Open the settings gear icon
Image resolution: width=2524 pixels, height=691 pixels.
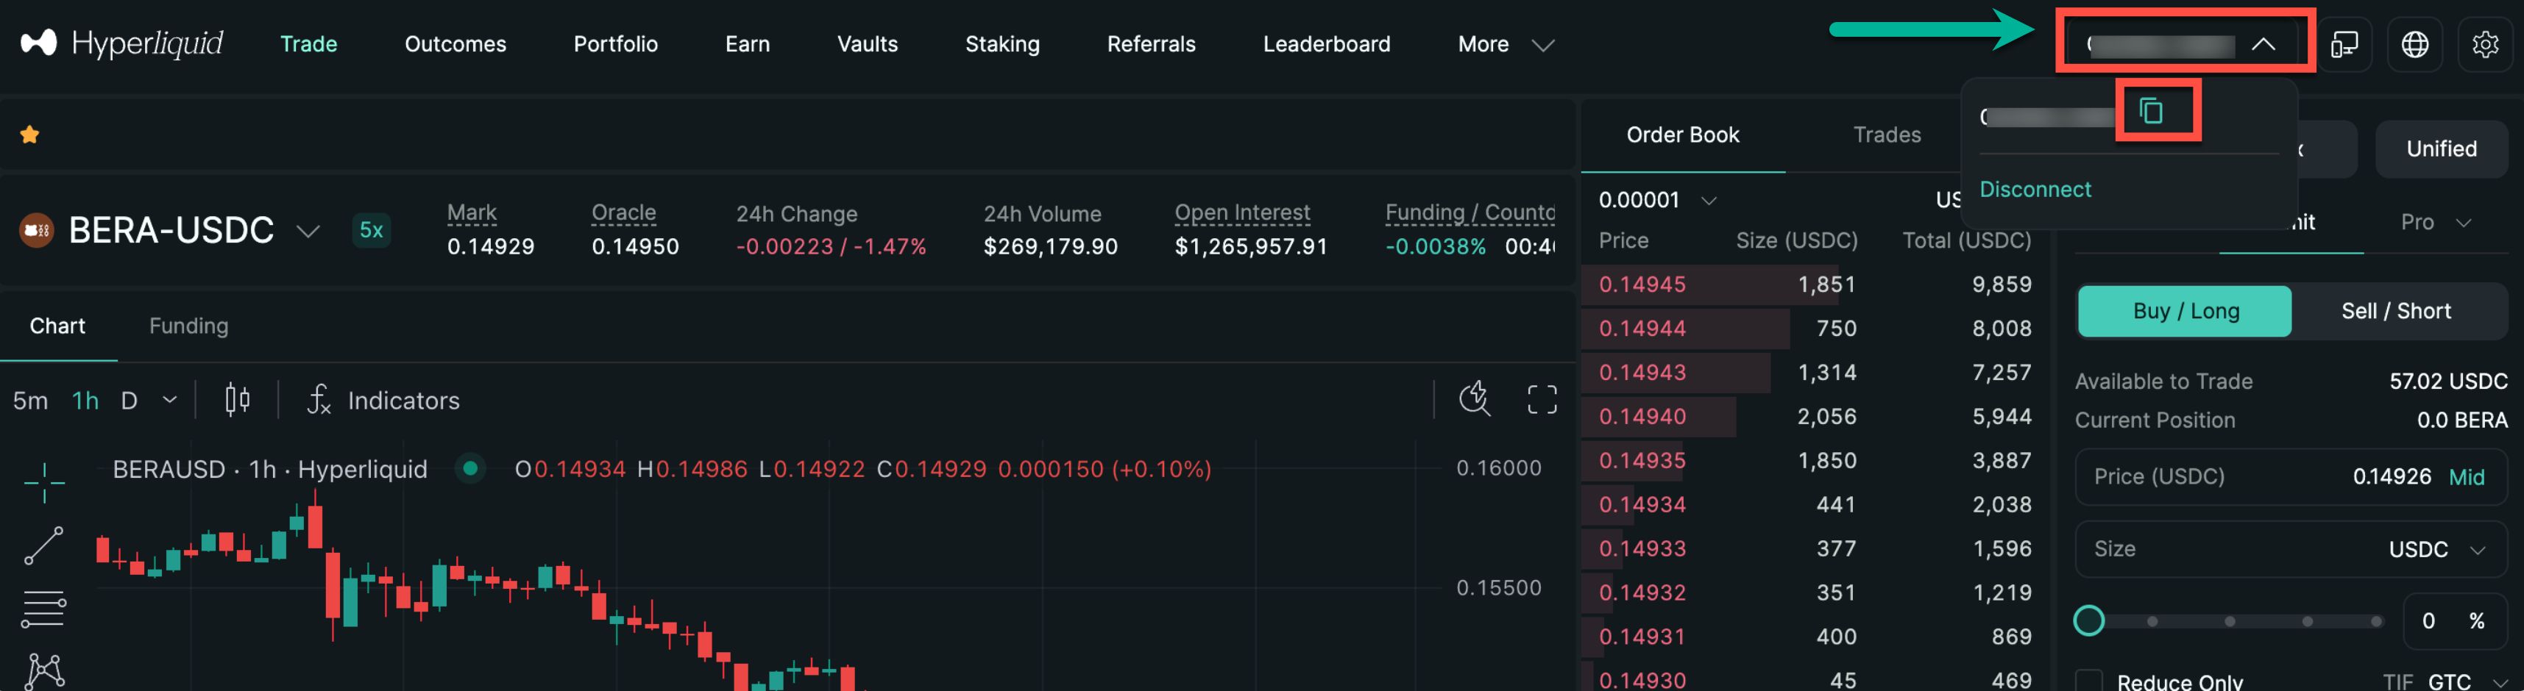click(2485, 44)
